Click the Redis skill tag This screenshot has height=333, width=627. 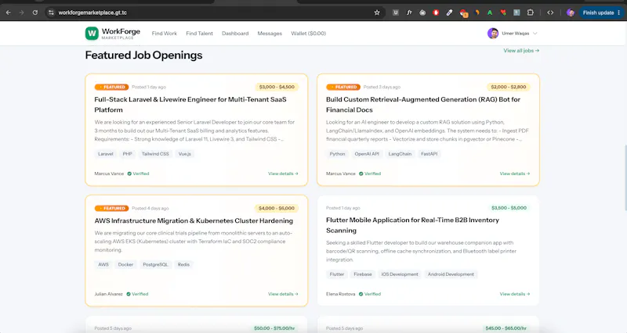click(x=183, y=265)
